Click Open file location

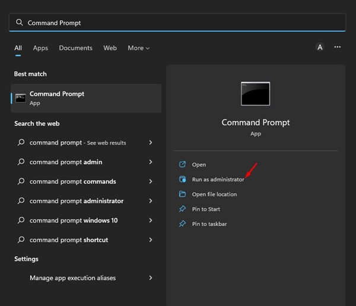click(214, 195)
